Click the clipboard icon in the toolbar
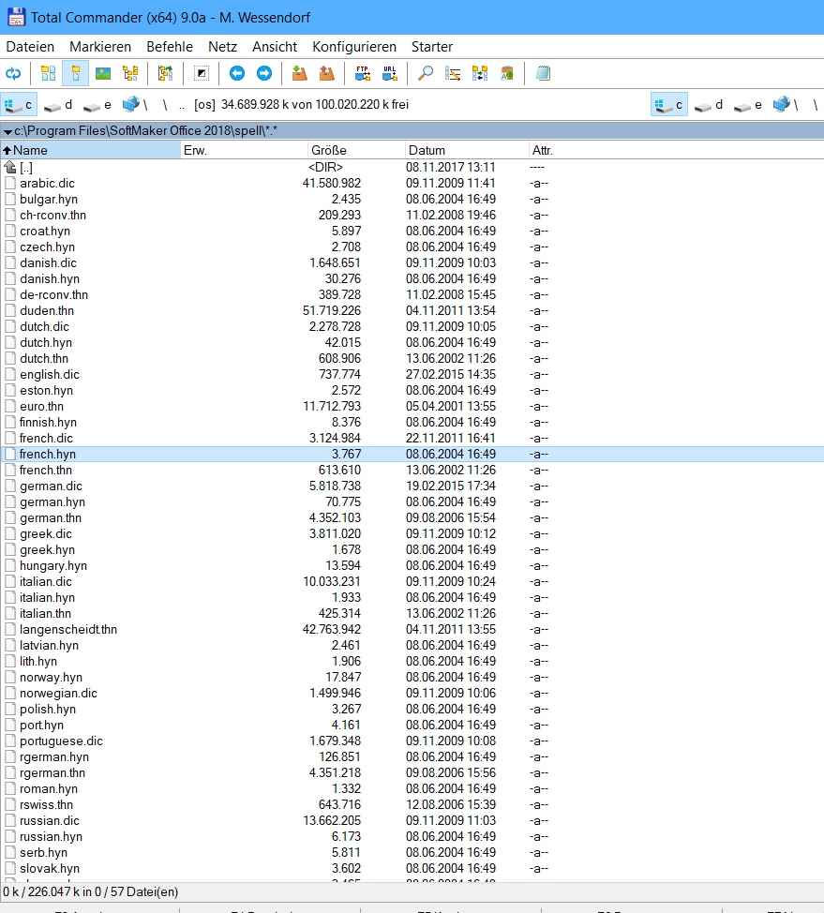Viewport: 824px width, 913px height. (x=507, y=73)
